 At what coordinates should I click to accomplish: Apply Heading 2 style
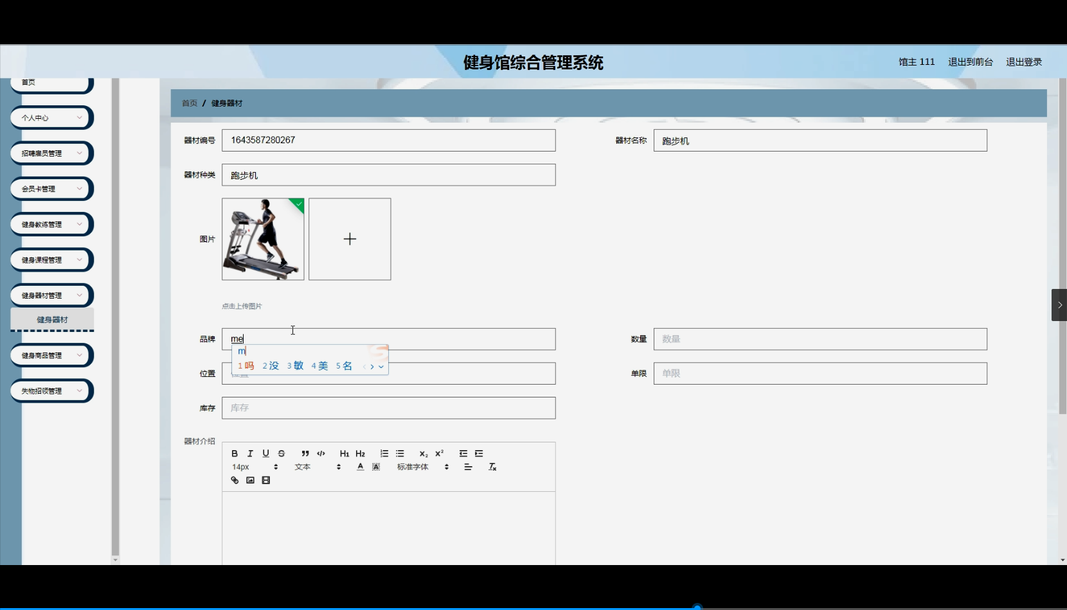(360, 453)
